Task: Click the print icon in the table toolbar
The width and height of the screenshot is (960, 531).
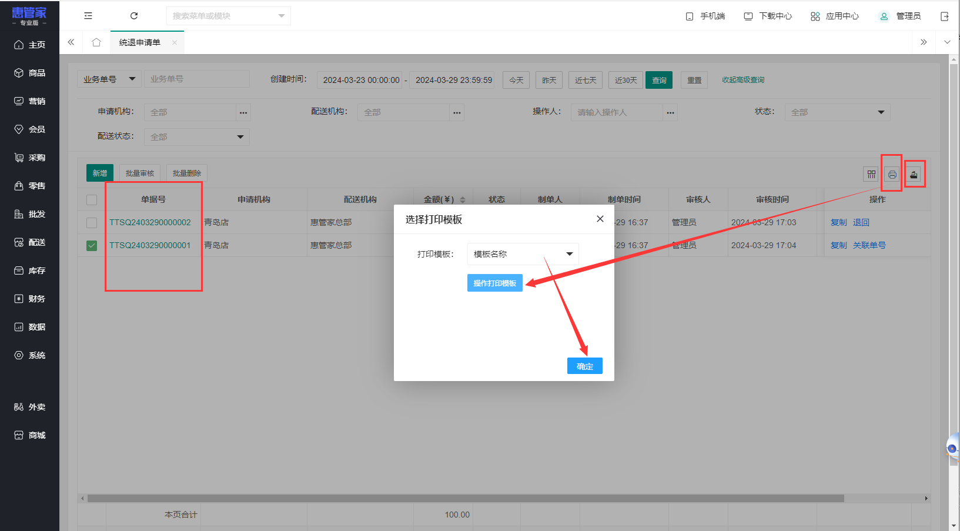Action: pyautogui.click(x=892, y=174)
